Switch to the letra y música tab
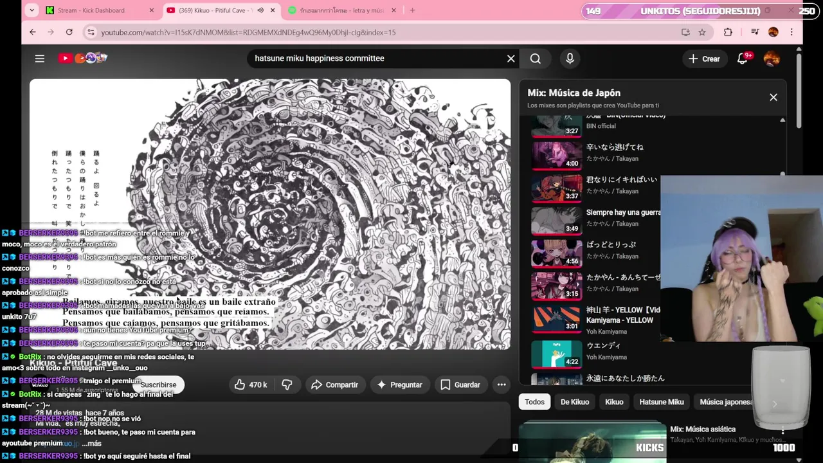The image size is (823, 463). 341,10
